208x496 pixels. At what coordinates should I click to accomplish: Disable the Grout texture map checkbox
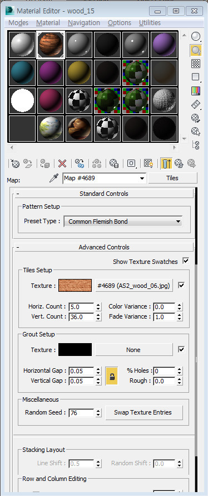[181, 349]
